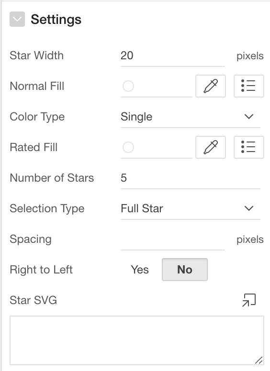Image resolution: width=270 pixels, height=371 pixels.
Task: Focus the Star Width input field
Action: coord(173,55)
